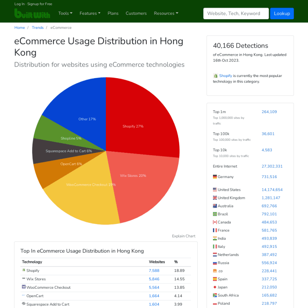Viewport: 308px width, 308px height.
Task: Focus the Website, Tech, Keyword search field
Action: pyautogui.click(x=236, y=14)
